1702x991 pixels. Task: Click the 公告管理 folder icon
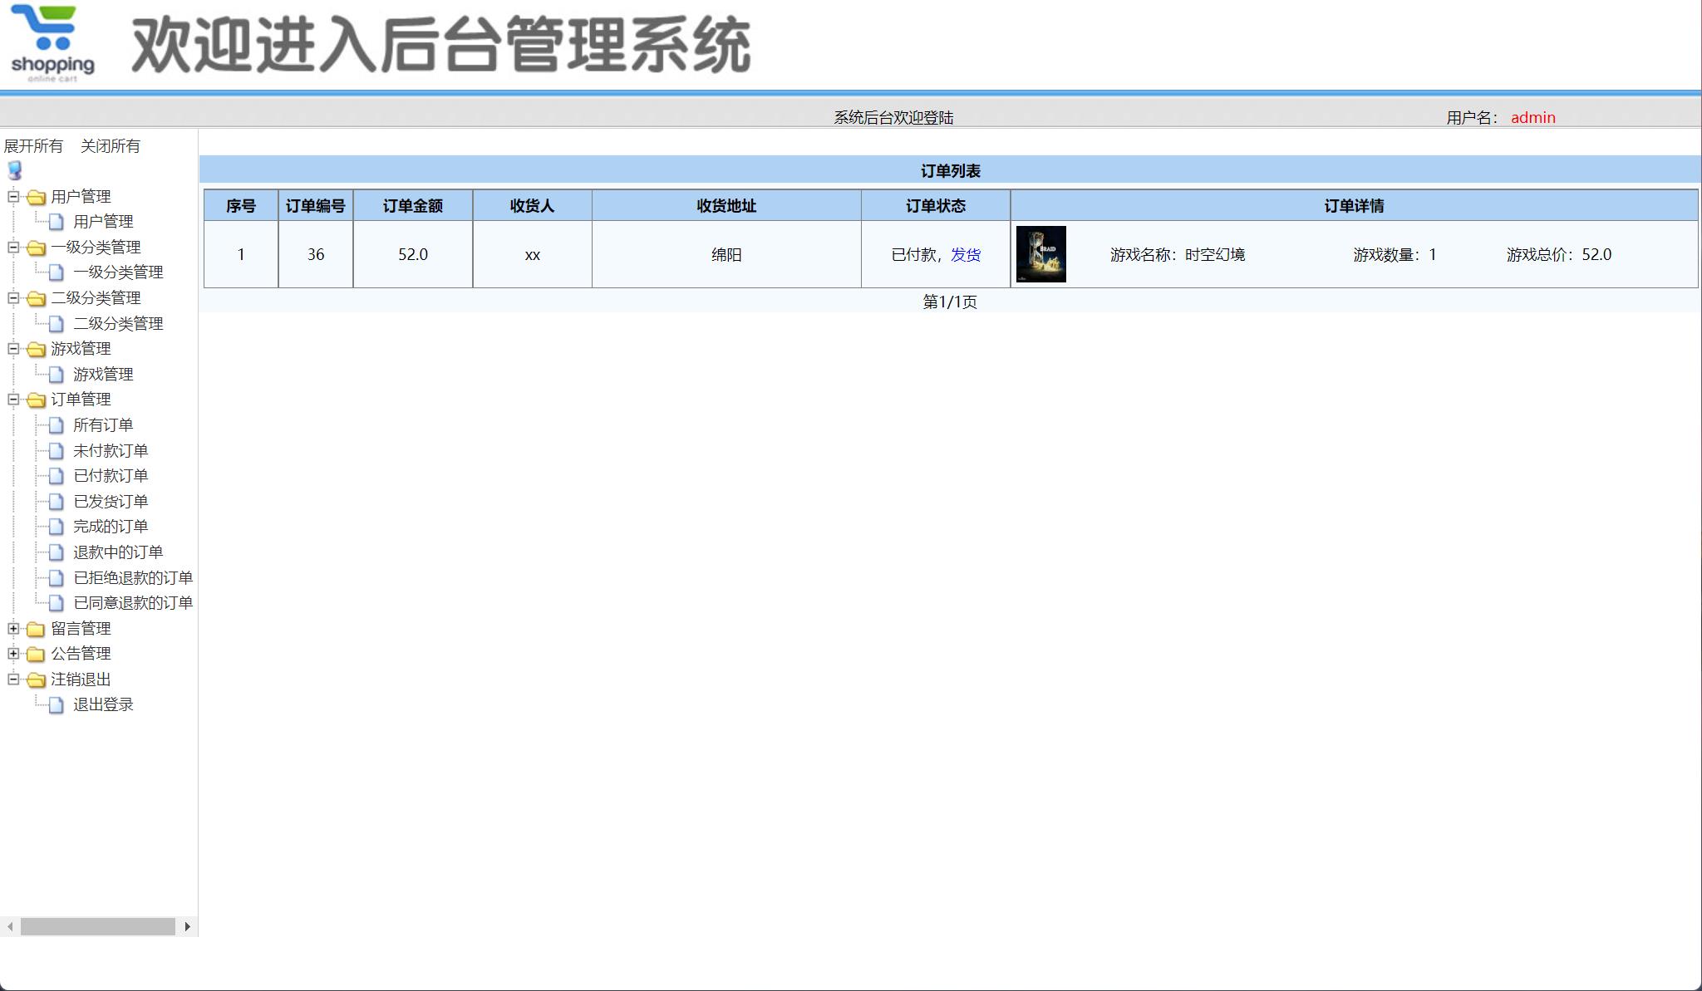pyautogui.click(x=35, y=654)
